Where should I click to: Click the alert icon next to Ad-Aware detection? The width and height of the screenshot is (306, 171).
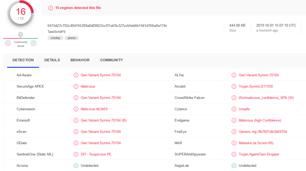point(76,75)
